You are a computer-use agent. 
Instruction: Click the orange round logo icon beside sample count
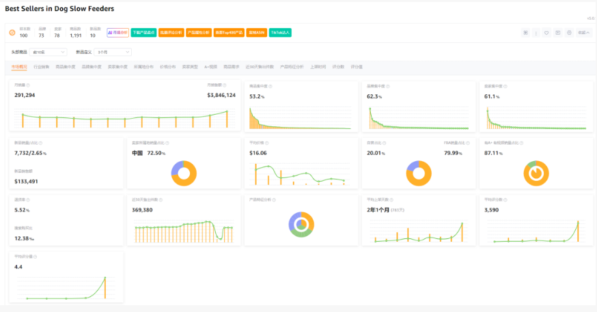(x=12, y=33)
